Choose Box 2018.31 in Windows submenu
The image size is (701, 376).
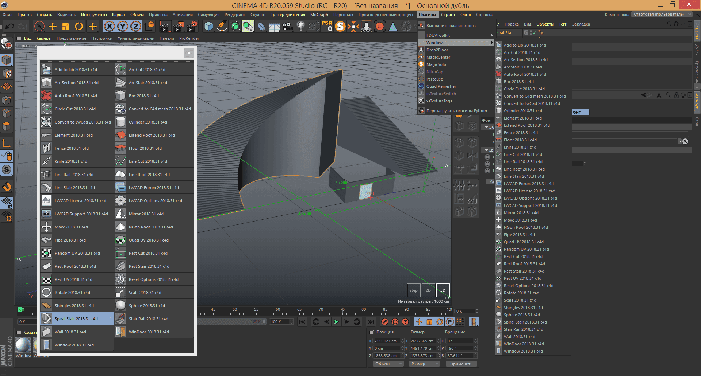[533, 82]
